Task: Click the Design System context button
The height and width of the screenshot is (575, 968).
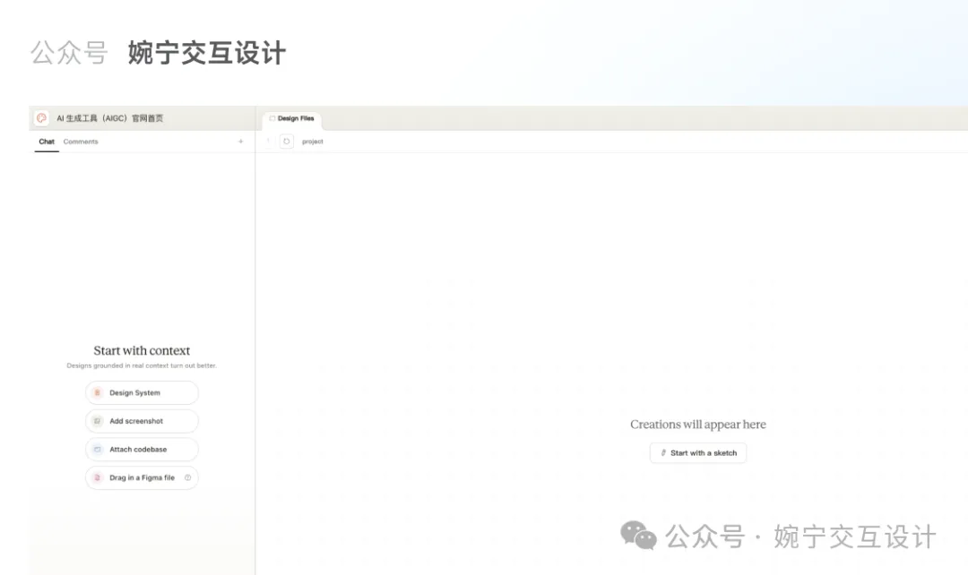Action: (x=142, y=392)
